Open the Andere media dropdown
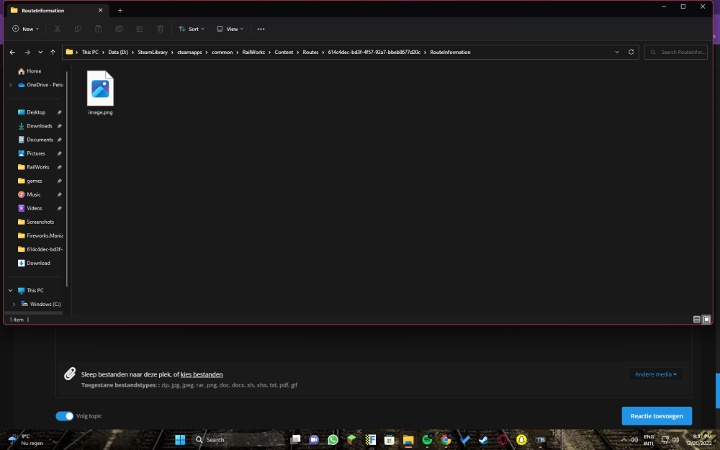The width and height of the screenshot is (720, 450). coord(655,374)
